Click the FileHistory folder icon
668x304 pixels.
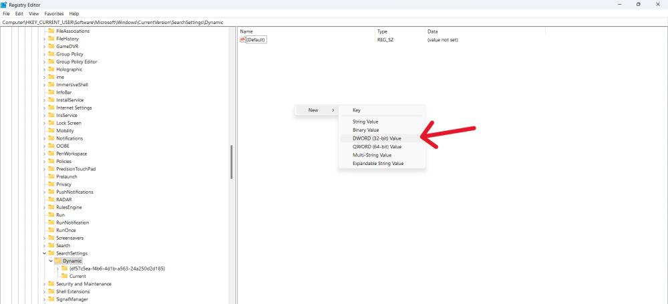pyautogui.click(x=51, y=39)
